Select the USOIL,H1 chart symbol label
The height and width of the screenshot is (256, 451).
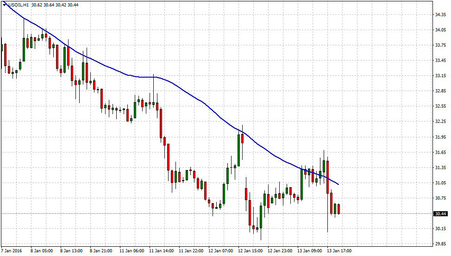tap(19, 5)
